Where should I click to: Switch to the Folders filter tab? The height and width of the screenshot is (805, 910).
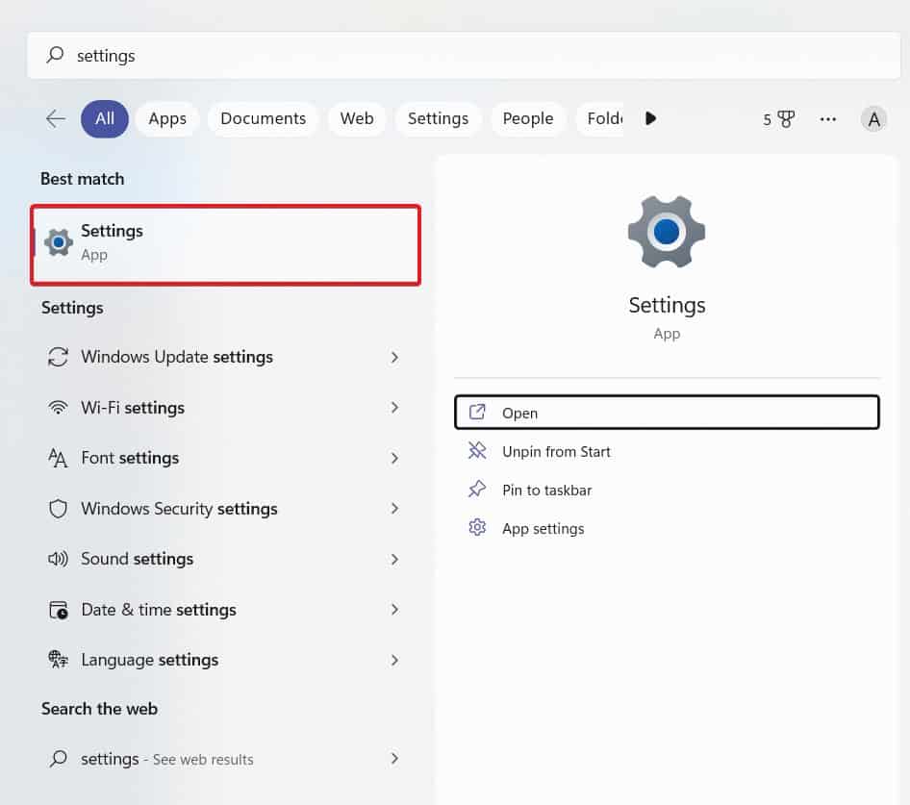[x=599, y=118]
